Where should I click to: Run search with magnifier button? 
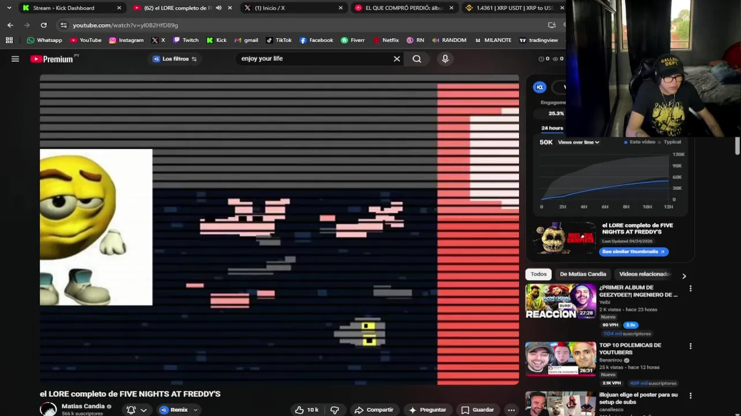click(417, 59)
